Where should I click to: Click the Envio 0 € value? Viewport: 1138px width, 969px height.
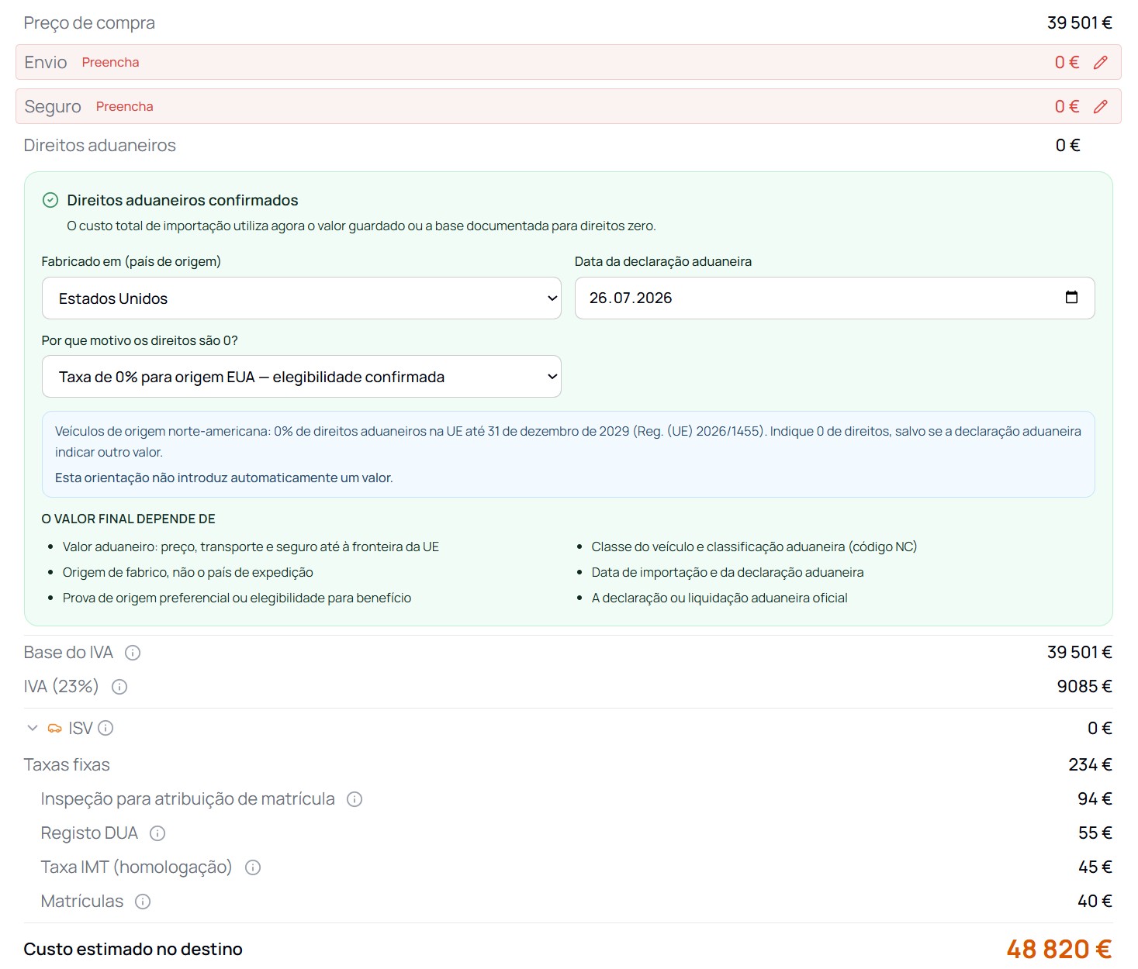click(1067, 63)
